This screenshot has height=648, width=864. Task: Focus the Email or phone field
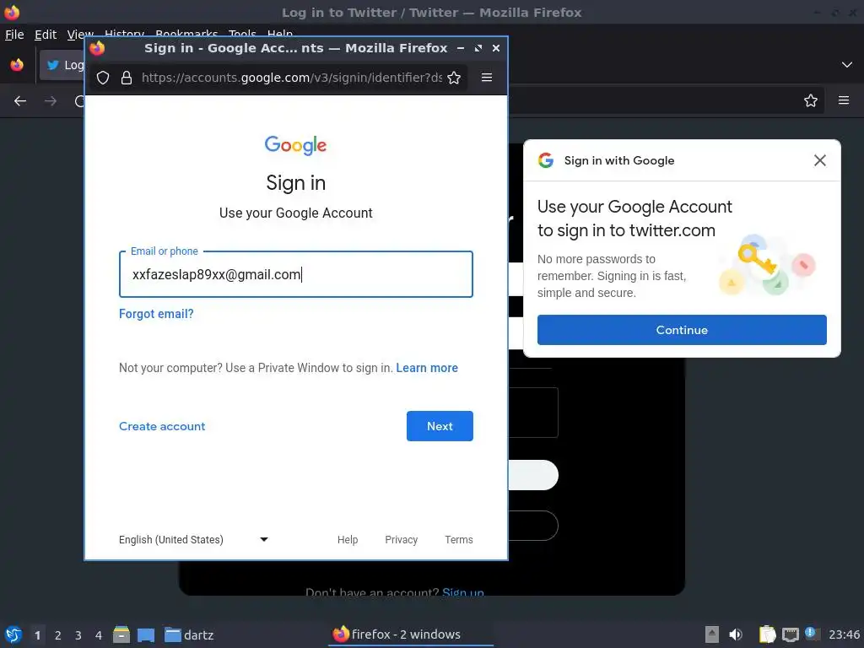coord(296,274)
